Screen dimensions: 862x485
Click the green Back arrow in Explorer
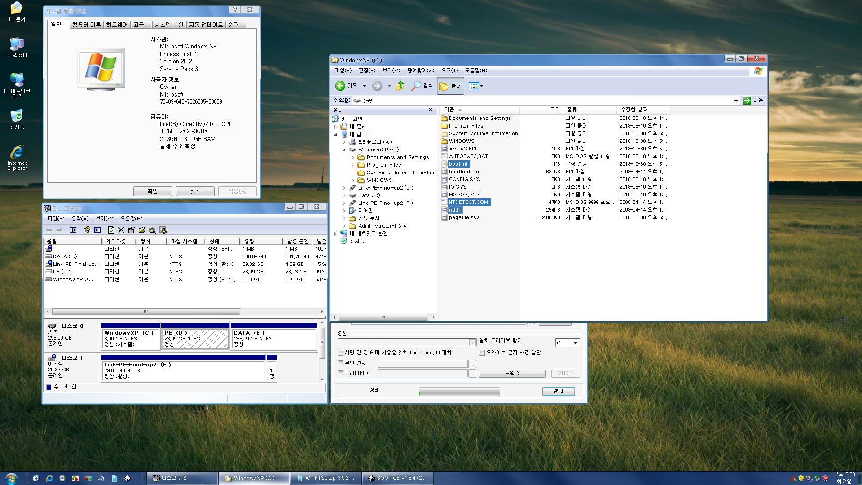coord(340,85)
